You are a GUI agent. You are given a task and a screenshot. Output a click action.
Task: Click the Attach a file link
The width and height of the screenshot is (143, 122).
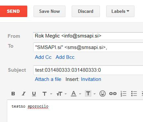(x=48, y=79)
